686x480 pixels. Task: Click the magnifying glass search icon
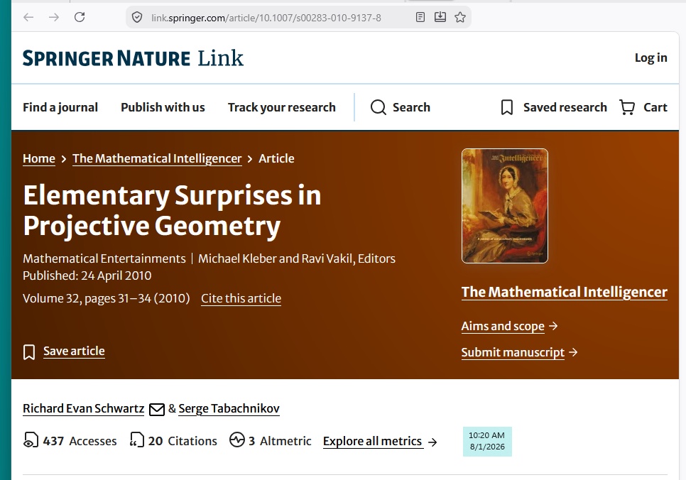pos(379,107)
